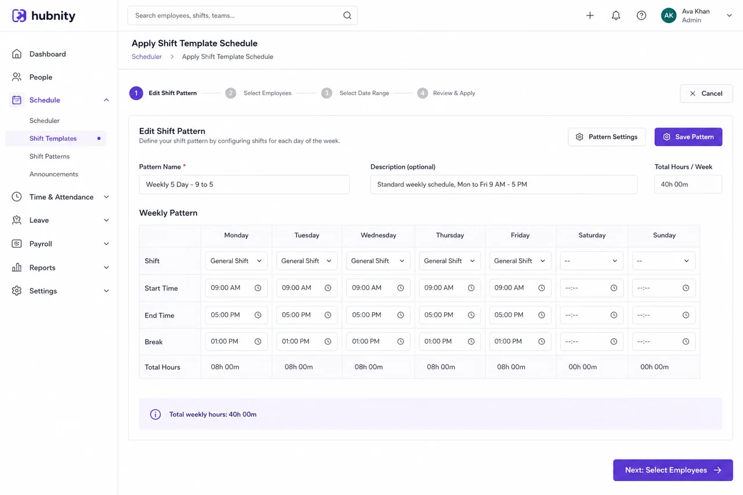Open Wednesday General Shift dropdown
The height and width of the screenshot is (495, 743).
click(378, 261)
